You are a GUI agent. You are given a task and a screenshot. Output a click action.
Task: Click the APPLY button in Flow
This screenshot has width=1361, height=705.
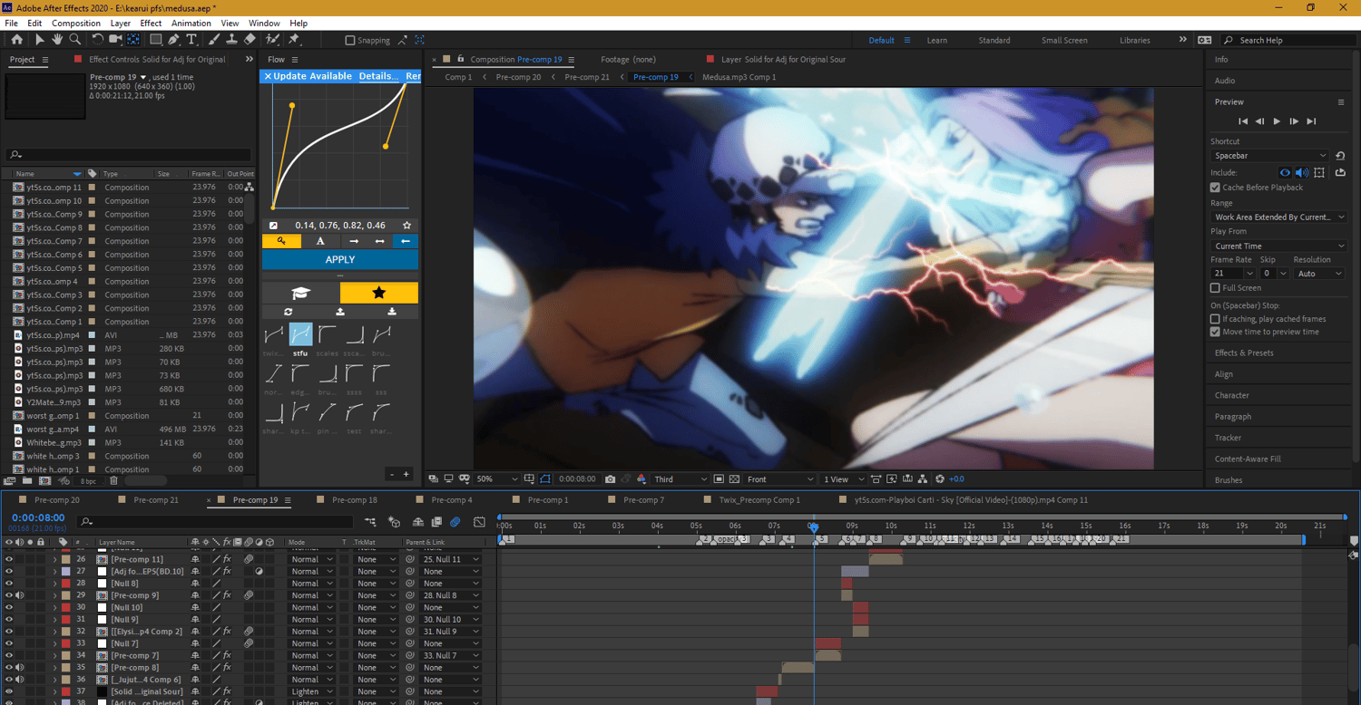[x=340, y=259]
